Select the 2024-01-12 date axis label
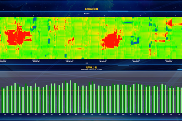Screen dimensions: 182x121 pos(136,60)
